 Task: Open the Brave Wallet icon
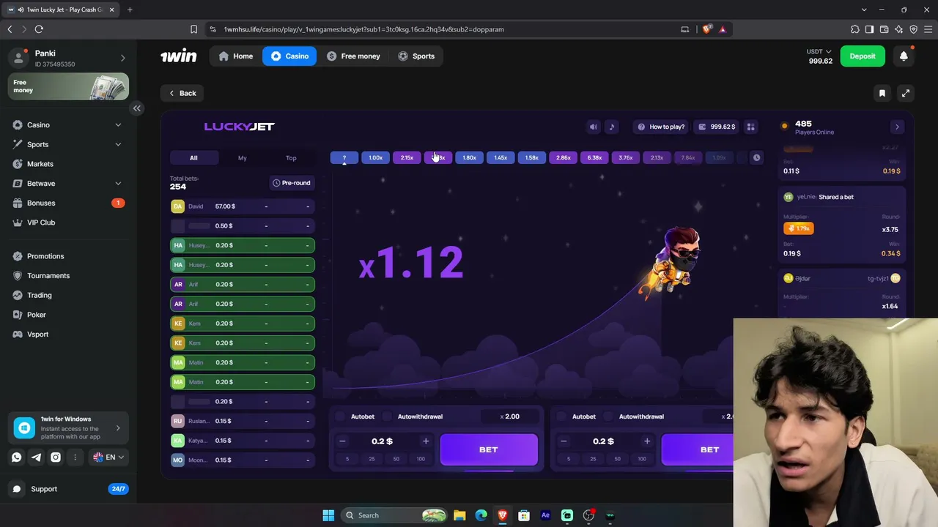click(x=884, y=29)
